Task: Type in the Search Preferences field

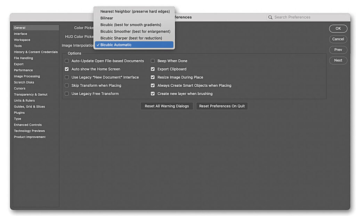Action: tap(306, 17)
